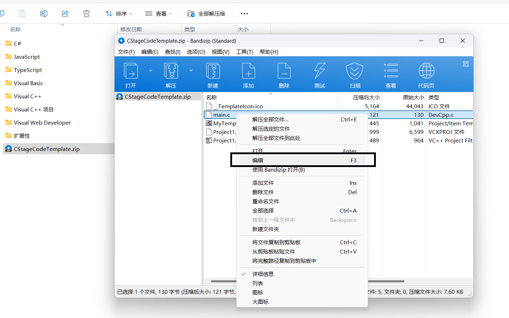Click the New archive (新建) icon
The width and height of the screenshot is (509, 318).
(213, 71)
